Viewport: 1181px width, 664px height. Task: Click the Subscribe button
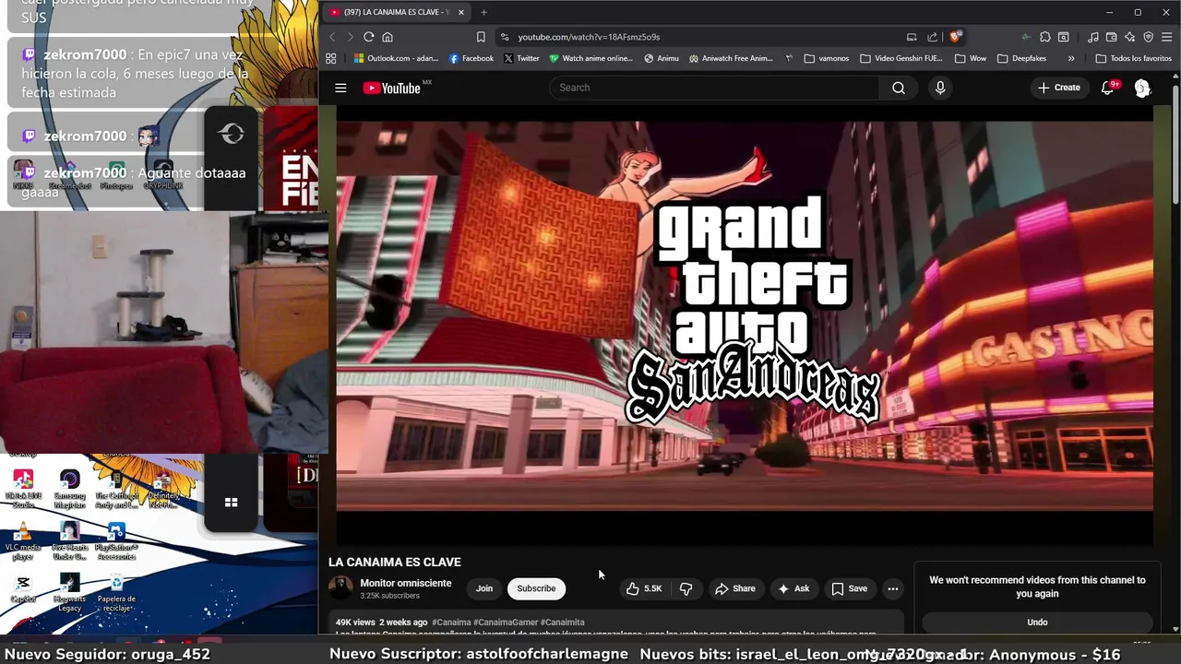tap(536, 588)
